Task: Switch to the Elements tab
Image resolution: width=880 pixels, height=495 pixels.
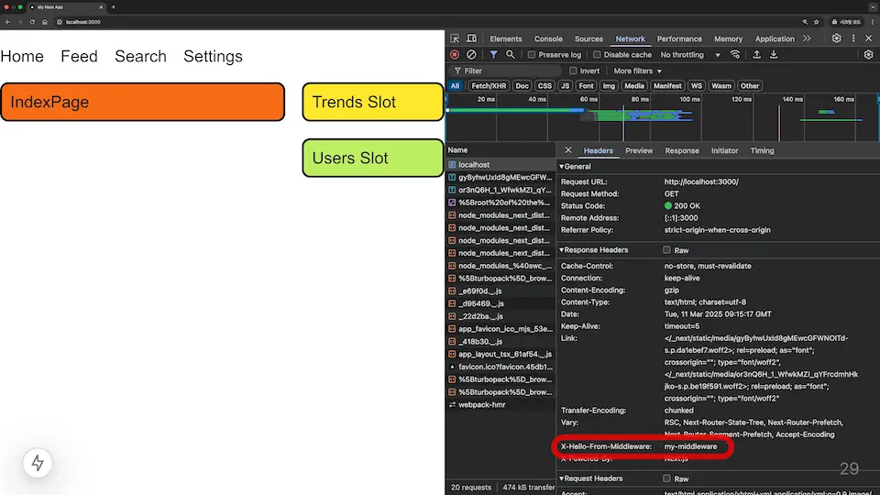Action: click(x=506, y=38)
